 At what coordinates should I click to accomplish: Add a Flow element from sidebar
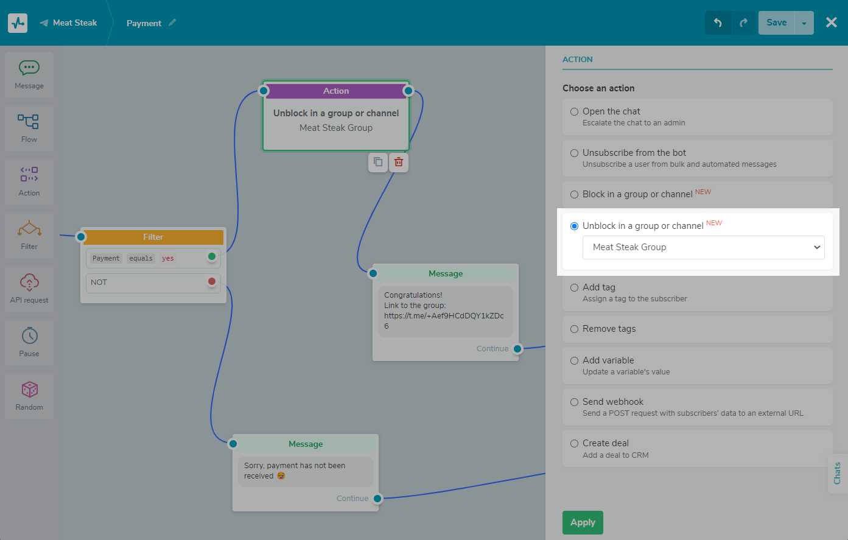tap(29, 128)
